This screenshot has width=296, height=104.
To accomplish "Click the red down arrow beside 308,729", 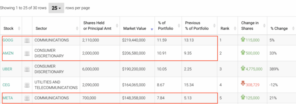I will point(243,83).
